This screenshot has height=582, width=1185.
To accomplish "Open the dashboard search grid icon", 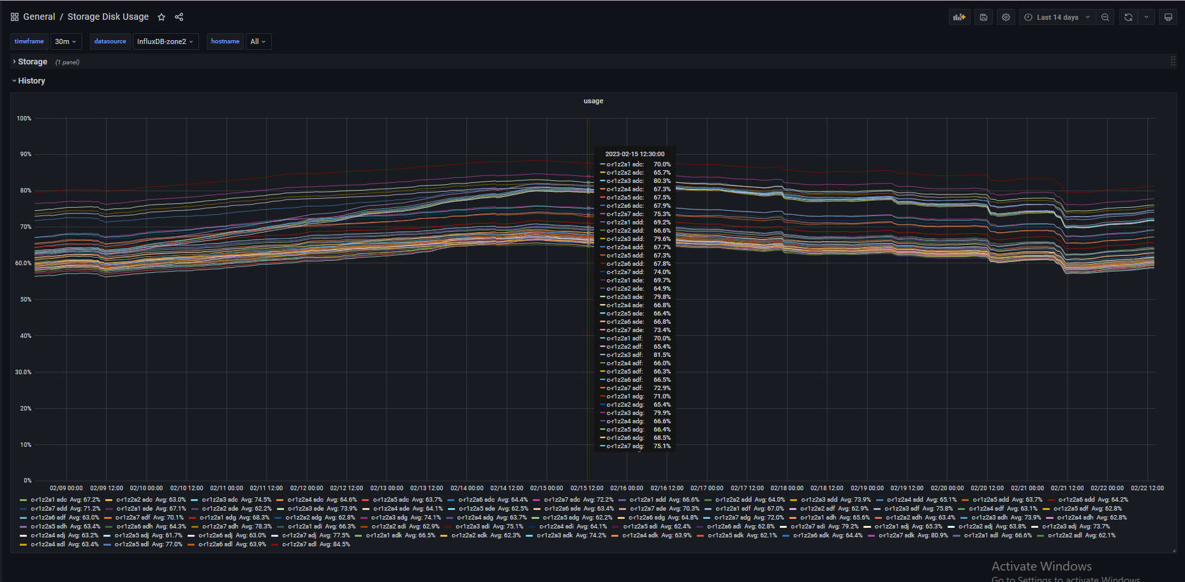I will 15,17.
